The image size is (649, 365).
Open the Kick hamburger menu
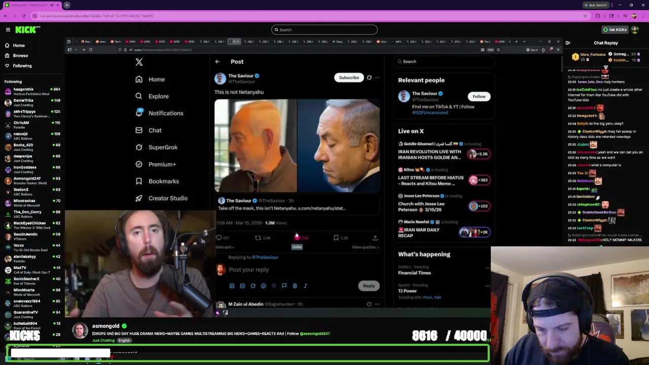[x=8, y=30]
